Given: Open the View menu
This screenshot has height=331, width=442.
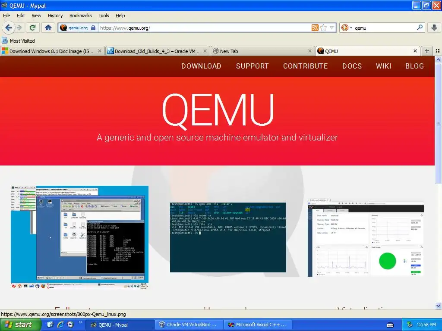Looking at the screenshot, I should coord(36,16).
